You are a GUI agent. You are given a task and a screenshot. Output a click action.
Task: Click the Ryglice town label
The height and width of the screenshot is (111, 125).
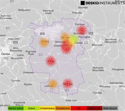(28, 84)
